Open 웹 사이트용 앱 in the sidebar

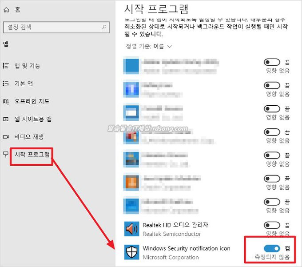pyautogui.click(x=33, y=119)
